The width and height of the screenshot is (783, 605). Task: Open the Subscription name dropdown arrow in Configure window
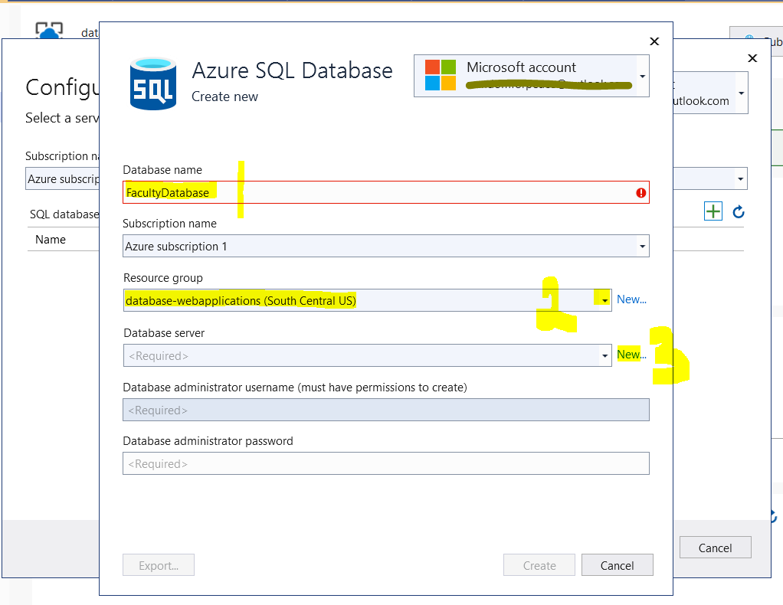741,178
